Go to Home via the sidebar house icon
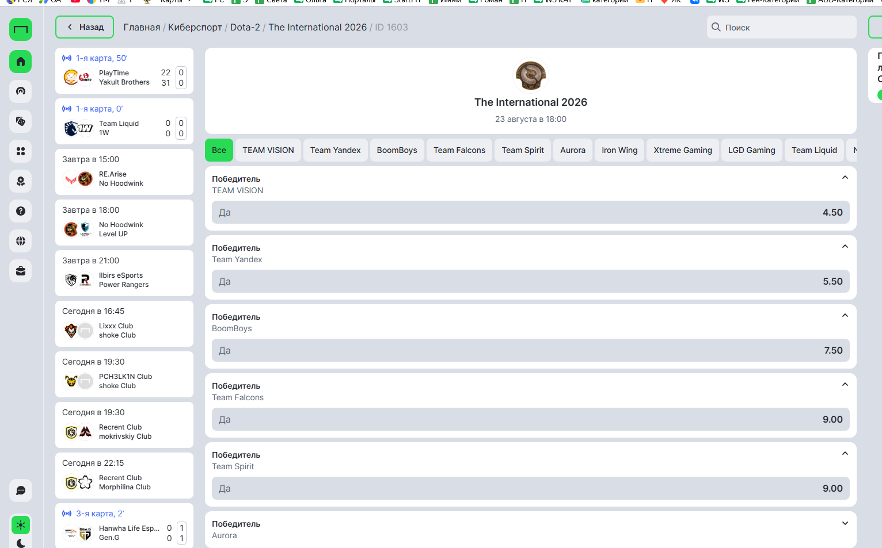The height and width of the screenshot is (548, 882). click(21, 62)
